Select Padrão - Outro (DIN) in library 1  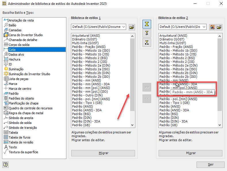coord(87,95)
